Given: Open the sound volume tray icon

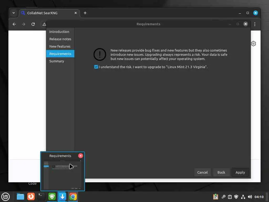Looking at the screenshot, I should (250, 197).
